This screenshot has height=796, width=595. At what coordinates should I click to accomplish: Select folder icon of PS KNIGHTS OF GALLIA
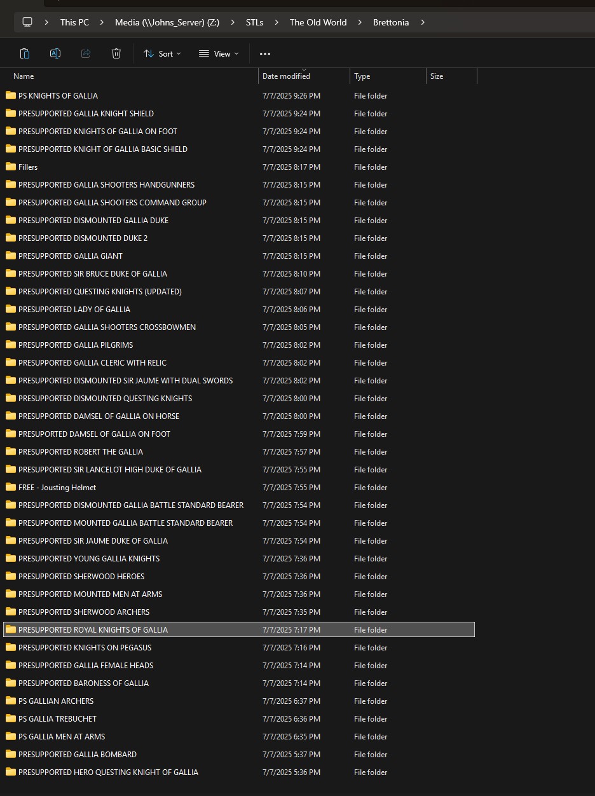coord(10,95)
